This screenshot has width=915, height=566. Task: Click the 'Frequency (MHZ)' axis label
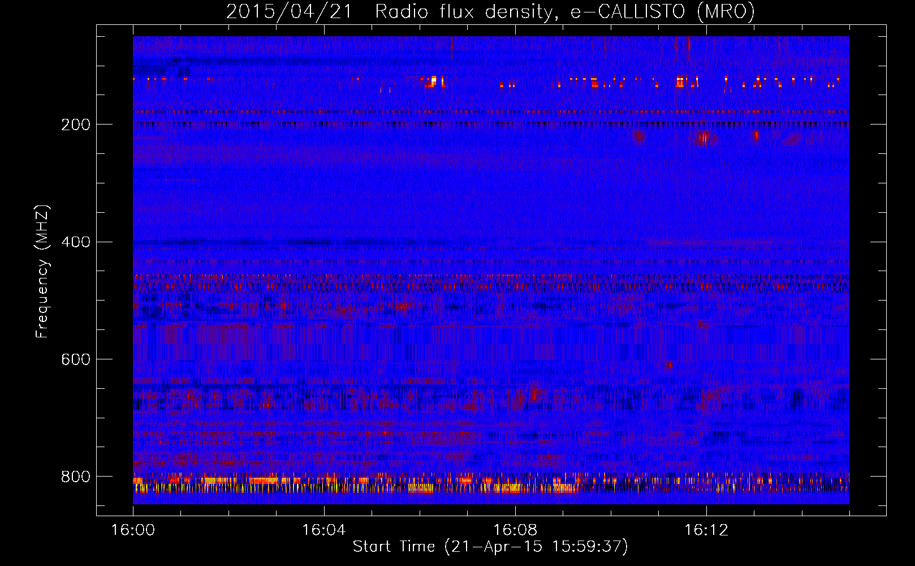point(42,272)
